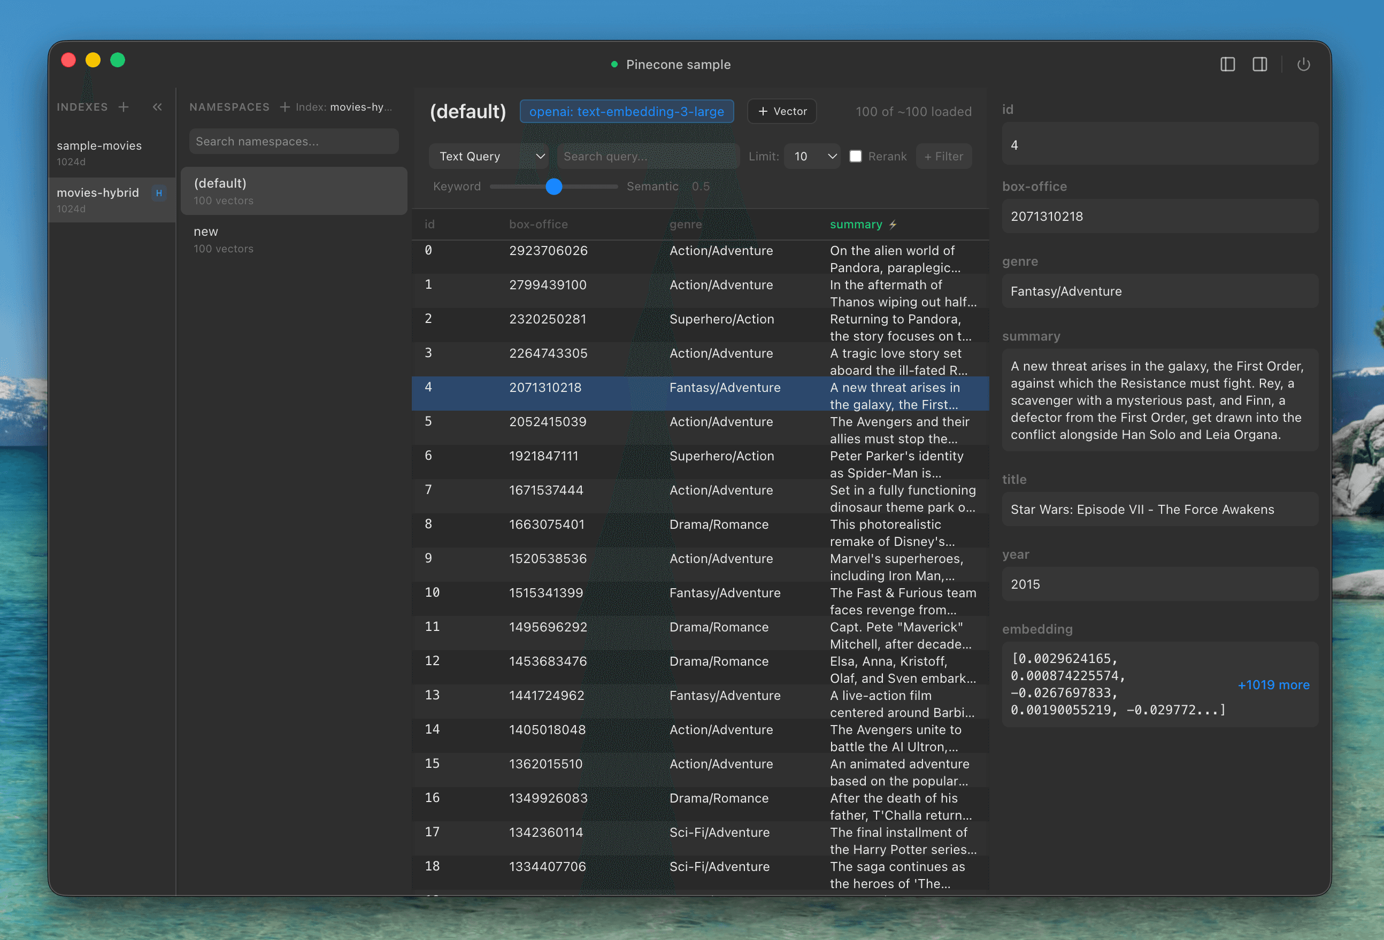The height and width of the screenshot is (940, 1384).
Task: Select row with box-office 2923706026
Action: point(701,258)
